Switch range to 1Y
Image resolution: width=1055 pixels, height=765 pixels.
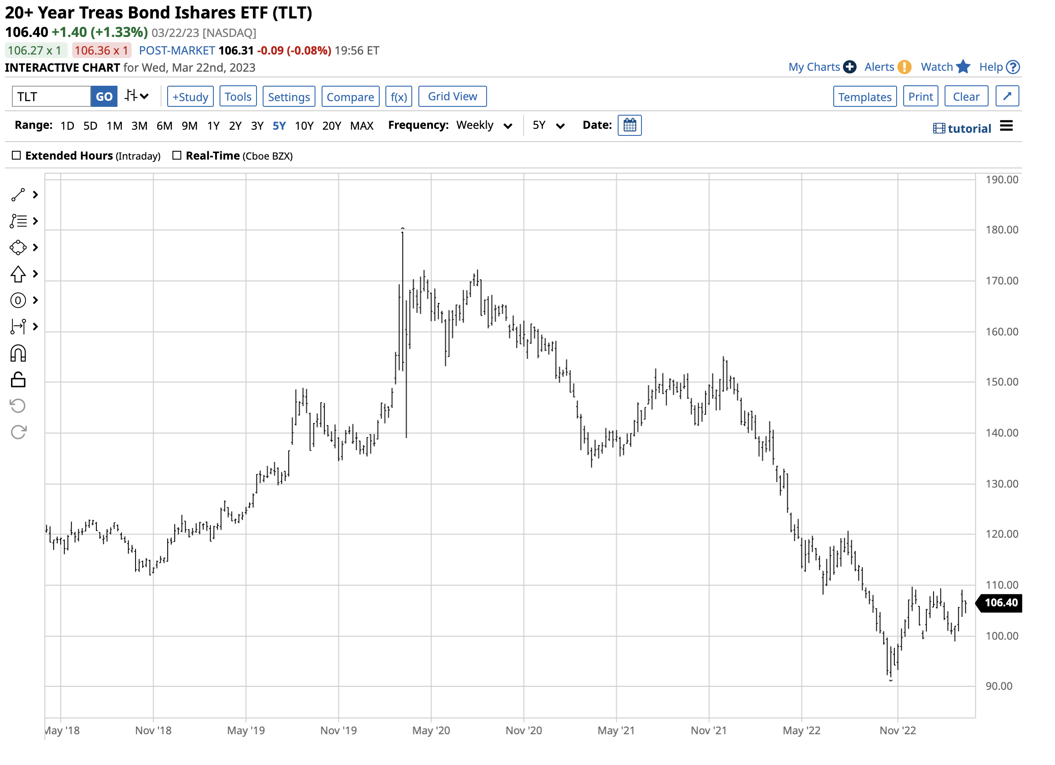tap(213, 126)
